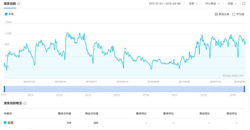Viewport: 250px width, 130px height.
Task: Click the right handle of the timeline range slider
Action: point(244,89)
